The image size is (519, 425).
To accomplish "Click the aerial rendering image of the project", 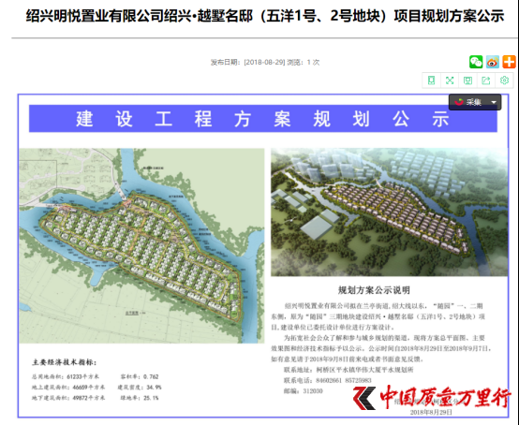I will click(x=390, y=212).
